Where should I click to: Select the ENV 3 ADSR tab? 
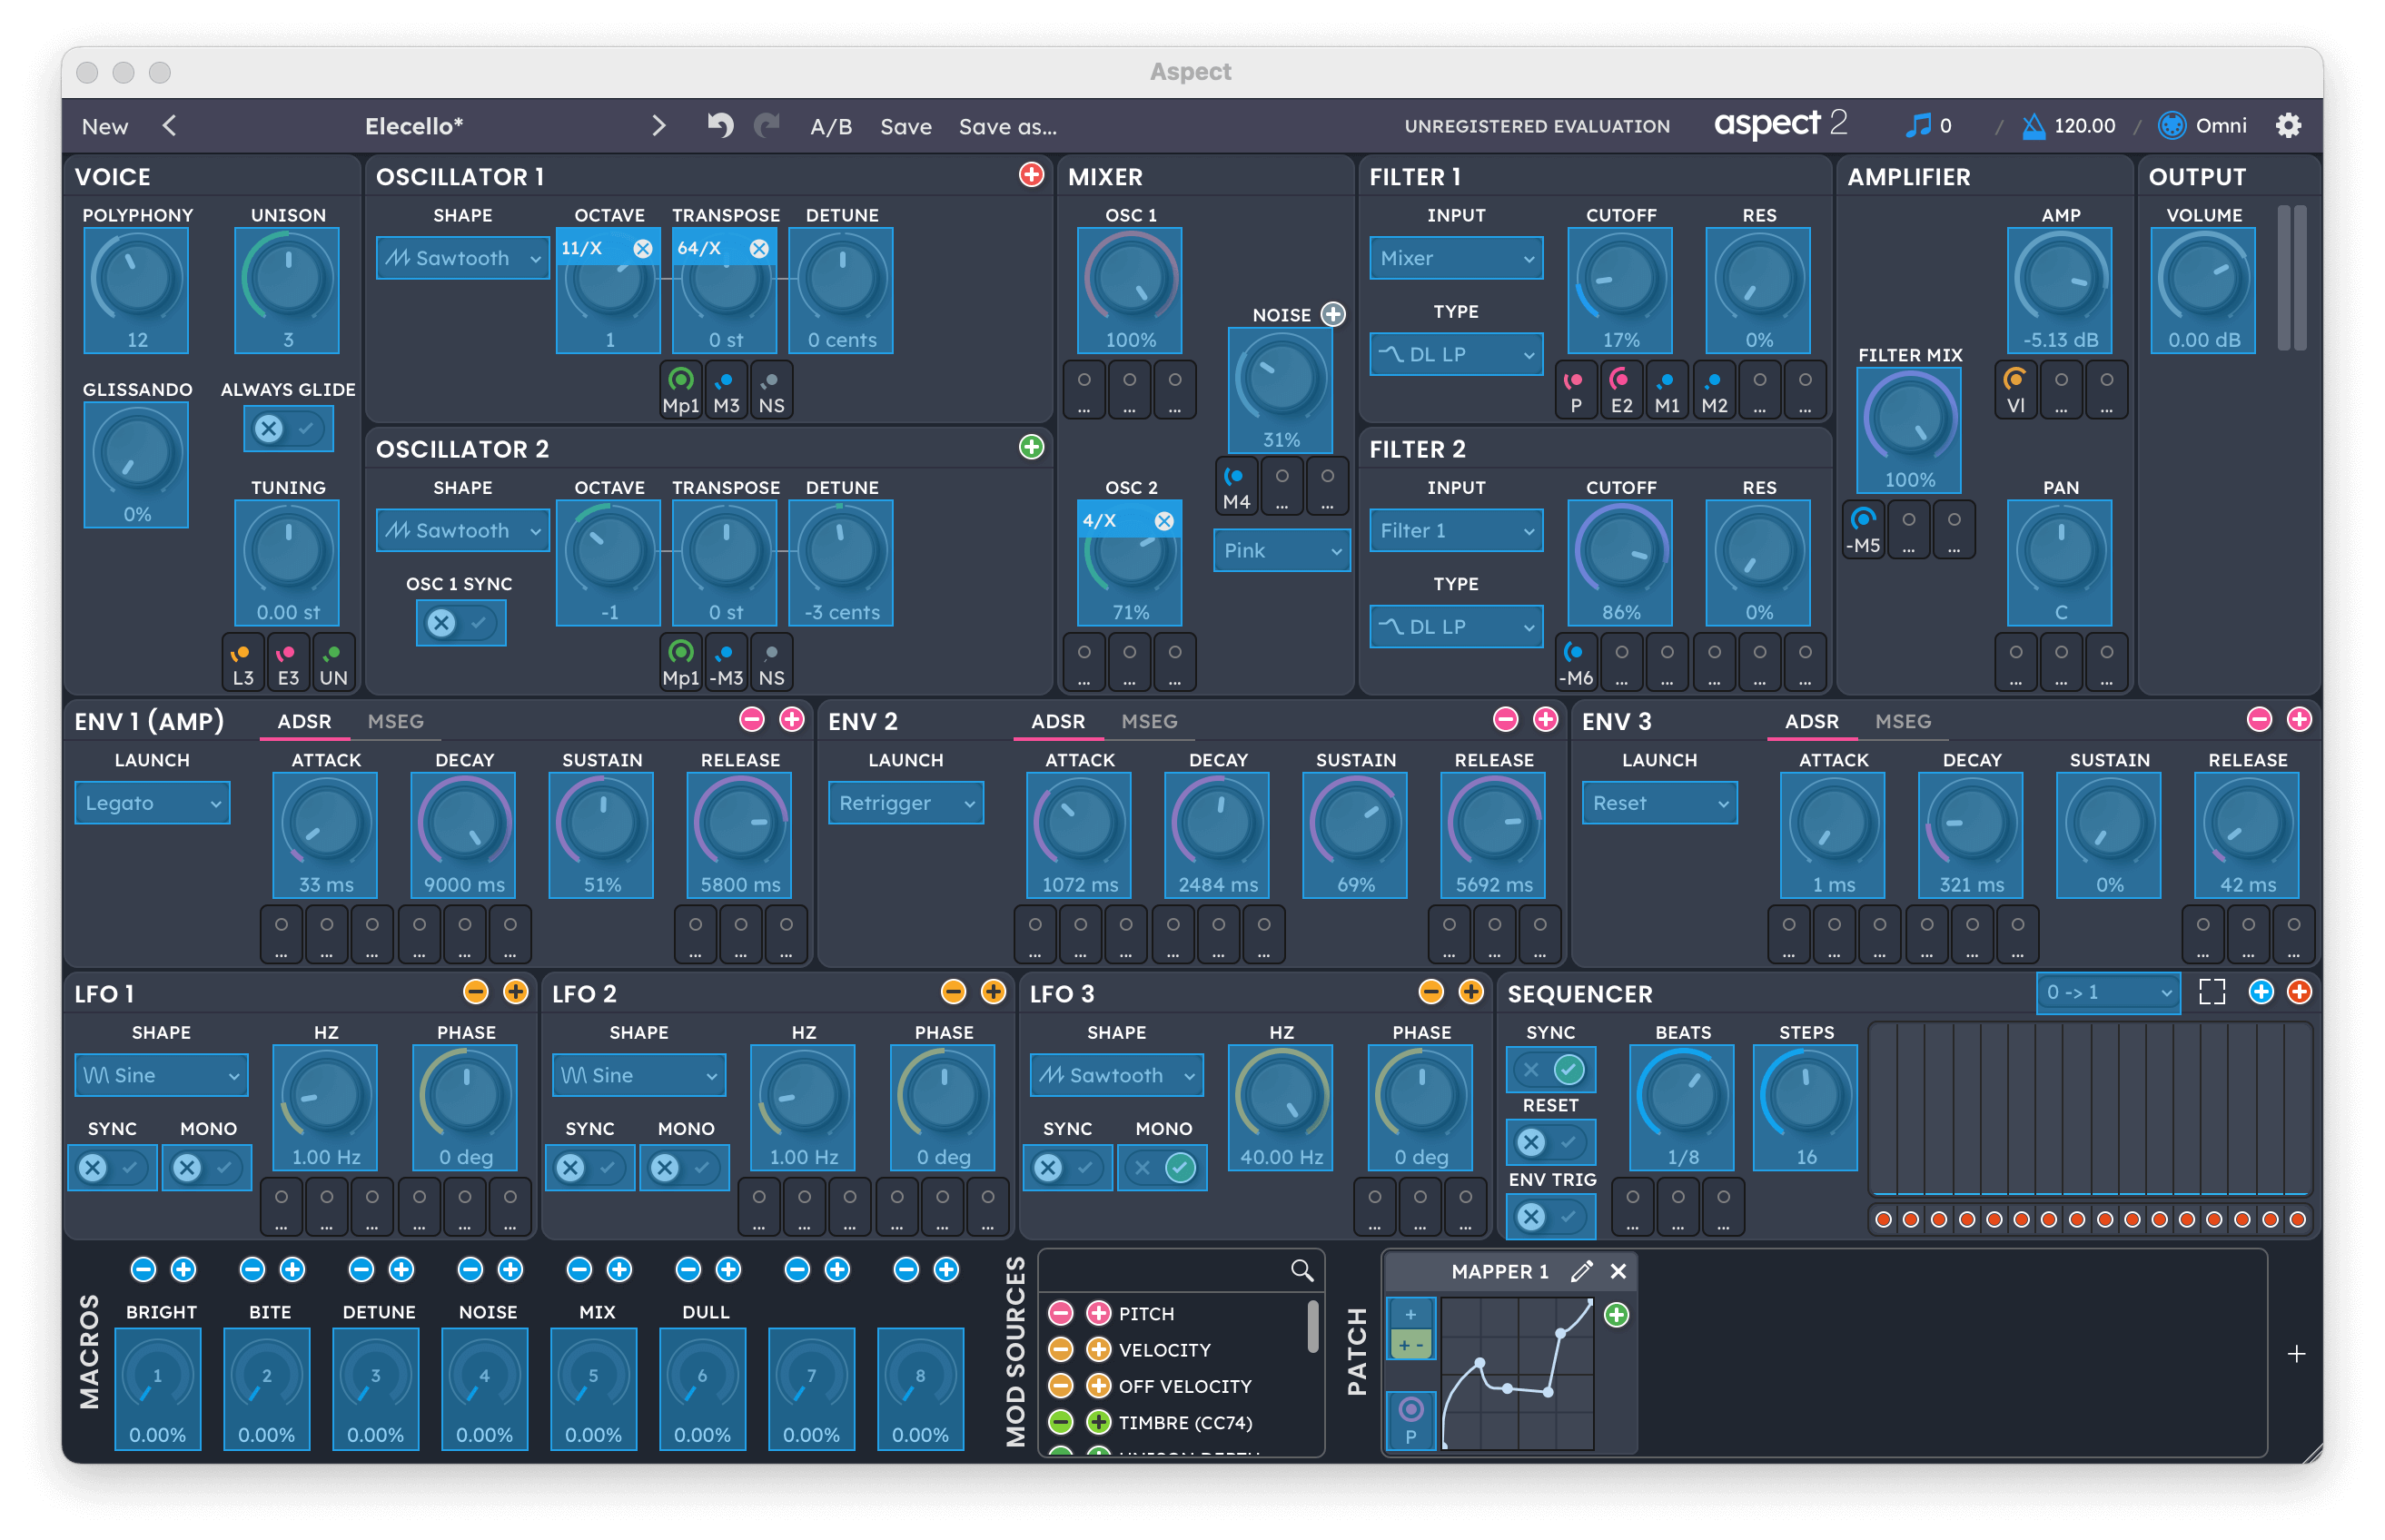pyautogui.click(x=1812, y=721)
